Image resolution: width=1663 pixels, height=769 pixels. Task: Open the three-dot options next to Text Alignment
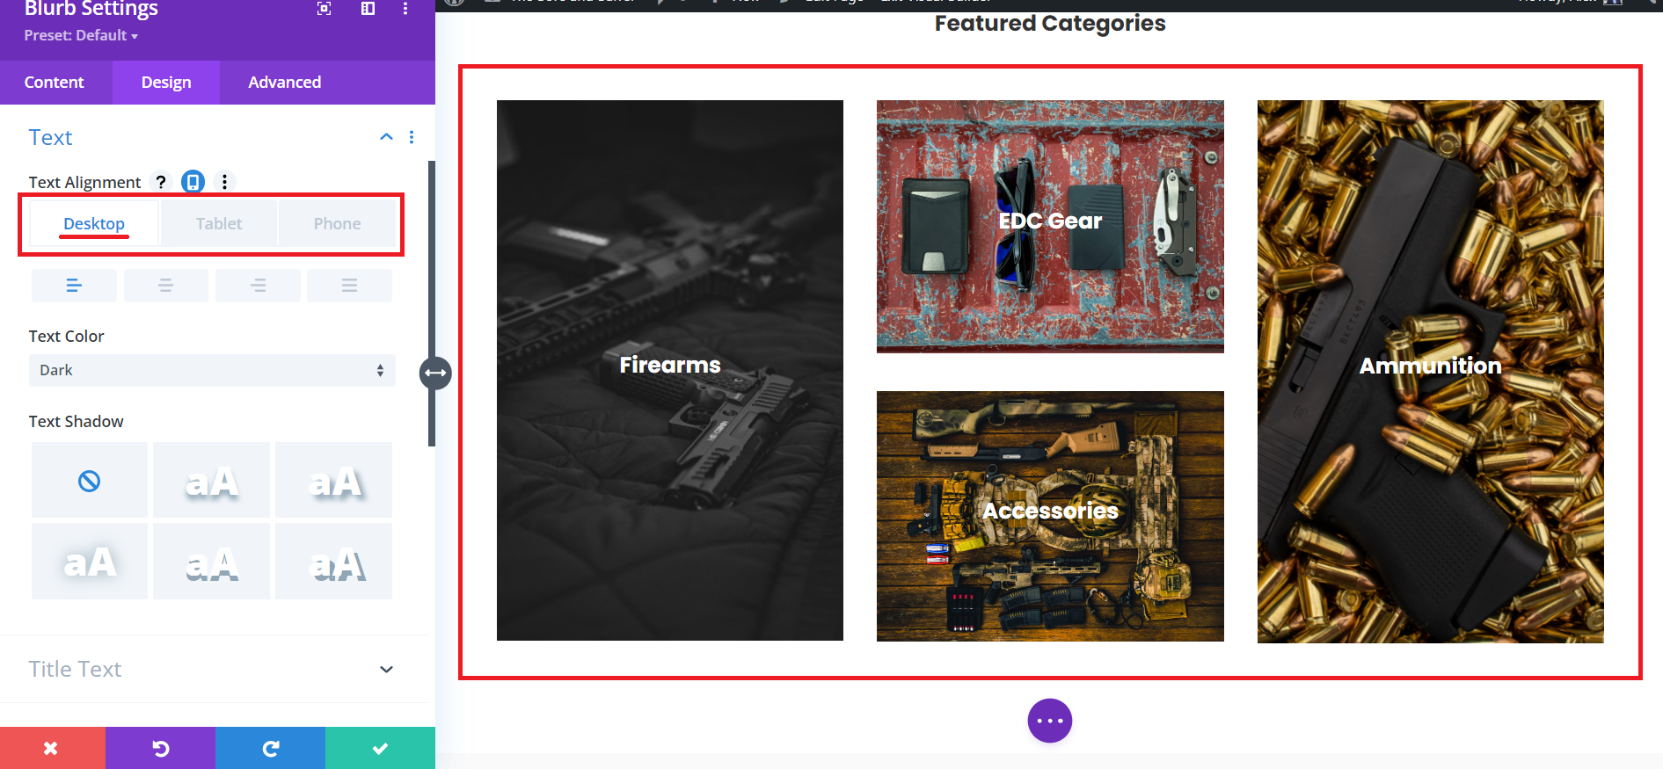pos(224,182)
